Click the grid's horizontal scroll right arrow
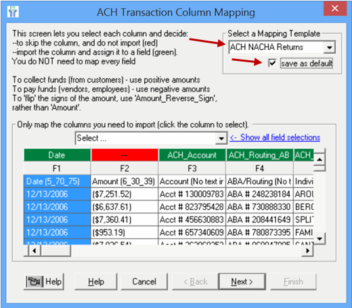Image resolution: width=352 pixels, height=308 pixels. pyautogui.click(x=307, y=250)
